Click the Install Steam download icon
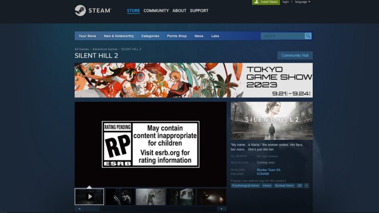The width and height of the screenshot is (379, 213). coord(256,2)
